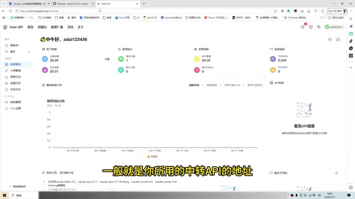Image resolution: width=355 pixels, height=199 pixels.
Task: Refresh the service availability panel icon
Action: 337,173
